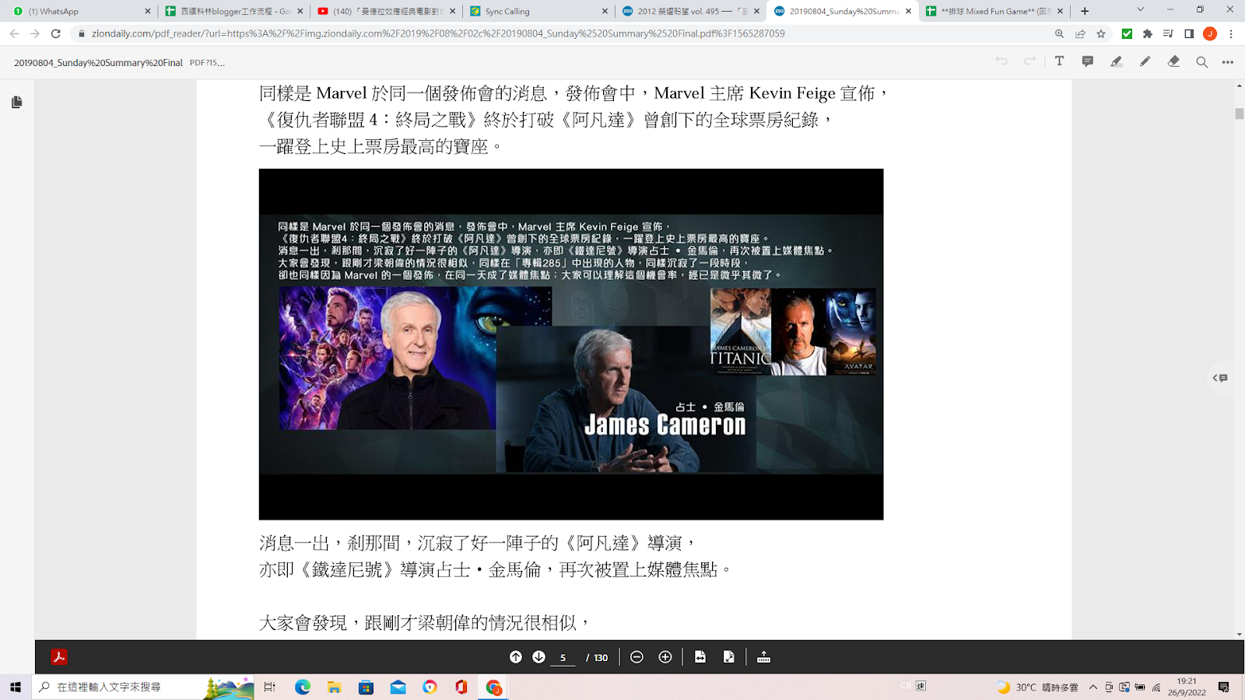
Task: Launch Microsoft Edge from taskbar
Action: 303,687
